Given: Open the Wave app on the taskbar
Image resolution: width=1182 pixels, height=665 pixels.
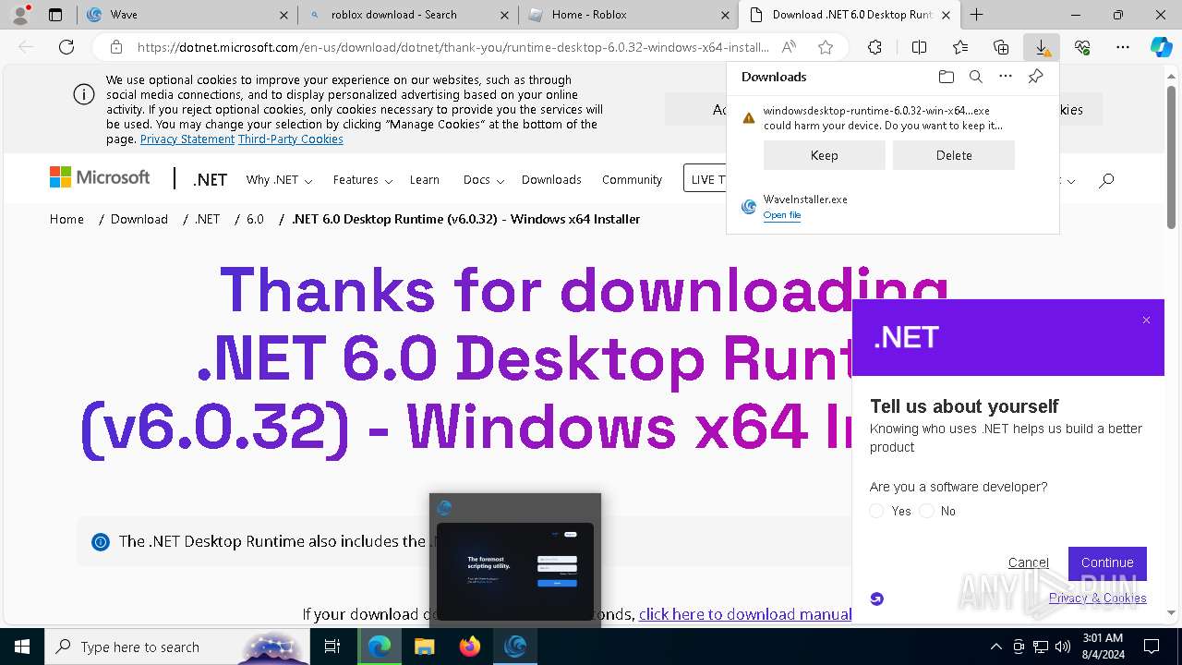Looking at the screenshot, I should [515, 647].
